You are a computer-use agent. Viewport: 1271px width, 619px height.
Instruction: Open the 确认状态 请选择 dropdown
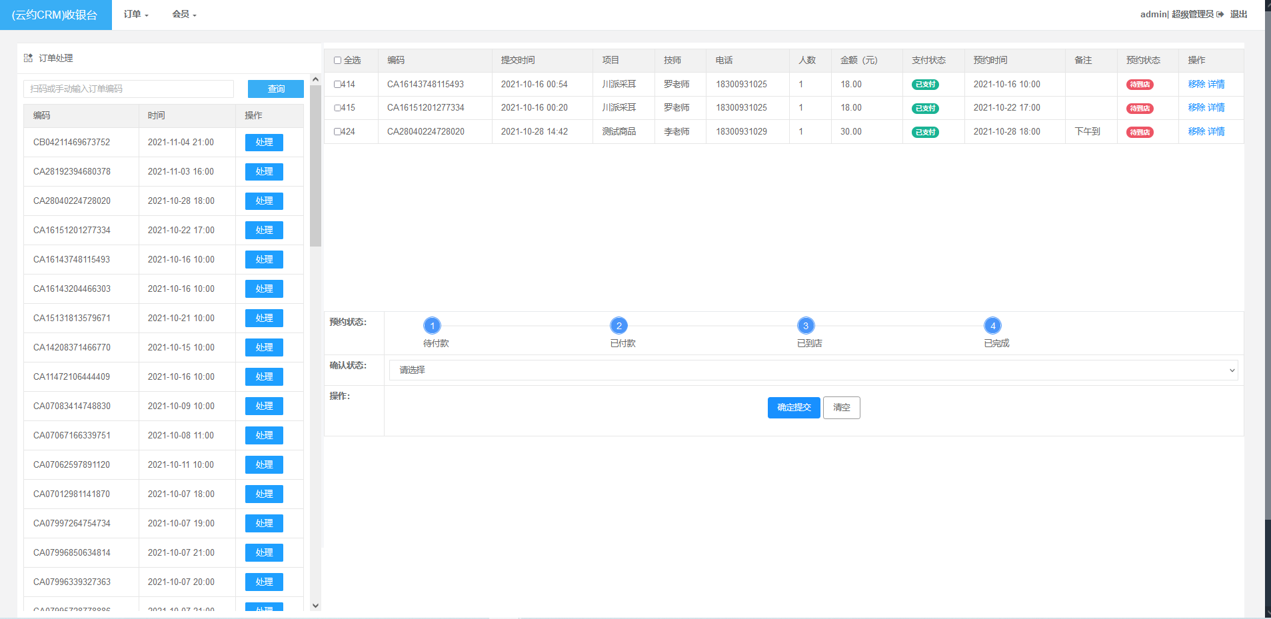pyautogui.click(x=813, y=370)
